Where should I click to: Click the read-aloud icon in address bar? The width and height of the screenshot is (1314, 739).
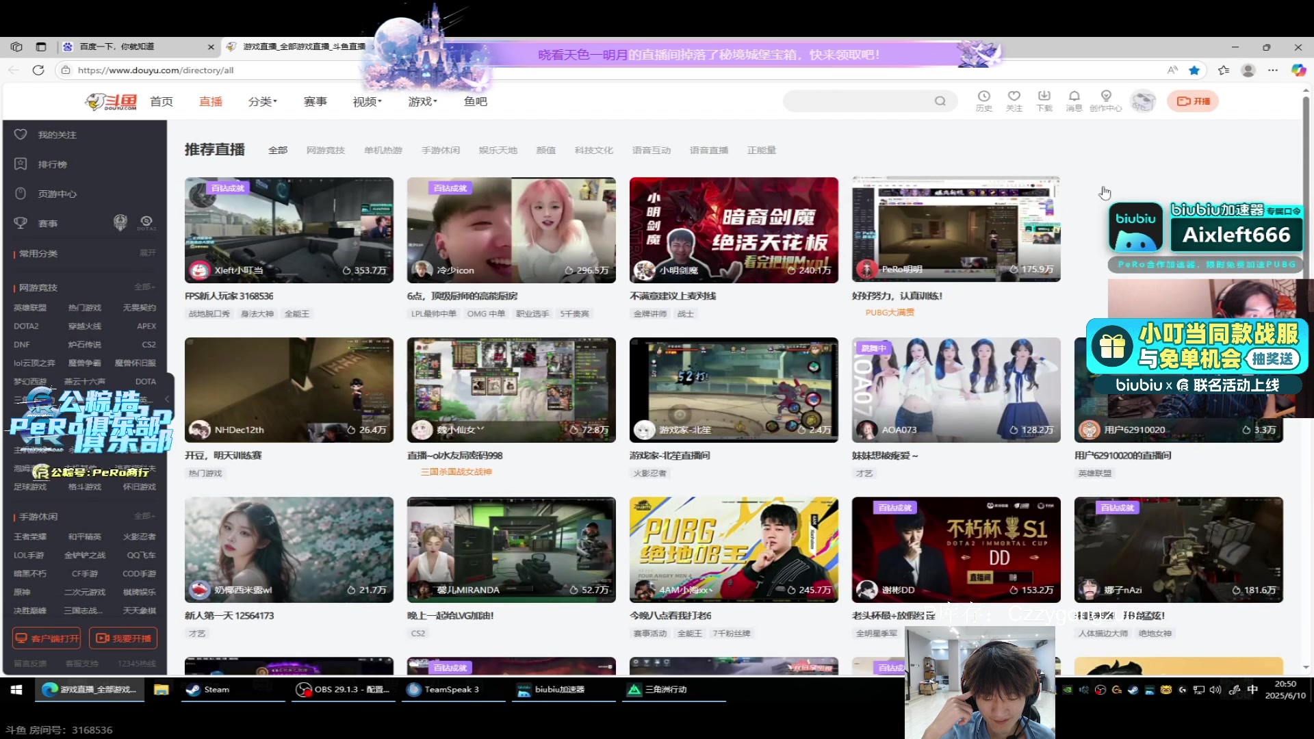1172,70
